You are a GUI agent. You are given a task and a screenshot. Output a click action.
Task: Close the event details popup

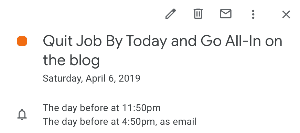click(286, 14)
